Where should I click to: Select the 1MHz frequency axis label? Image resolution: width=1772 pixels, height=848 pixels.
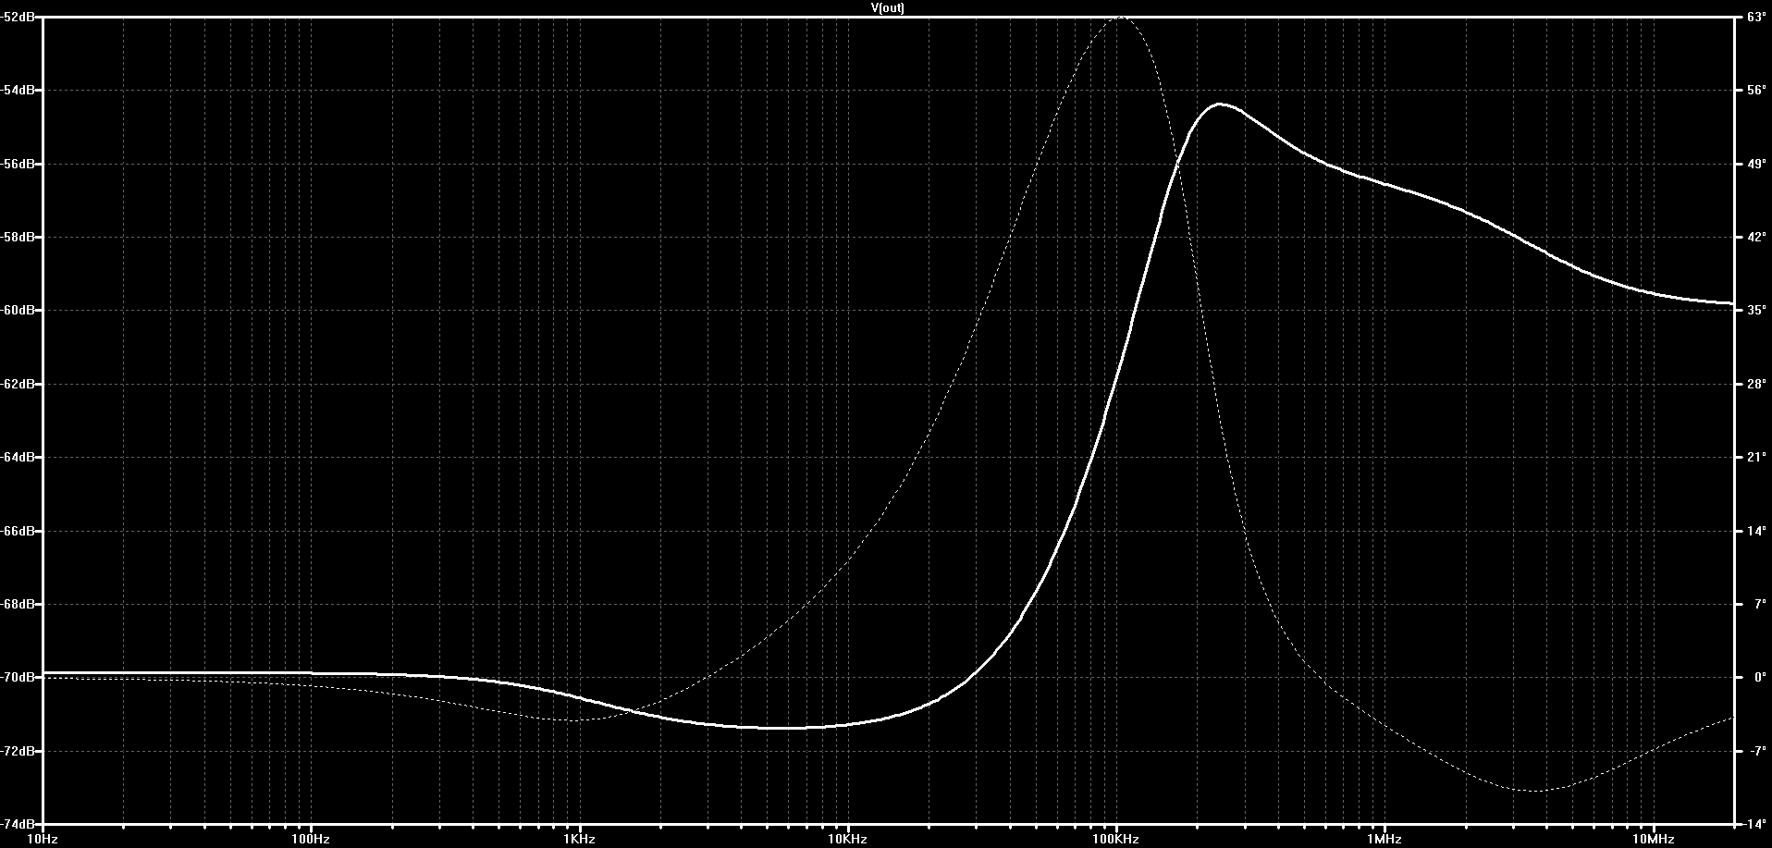point(1384,839)
